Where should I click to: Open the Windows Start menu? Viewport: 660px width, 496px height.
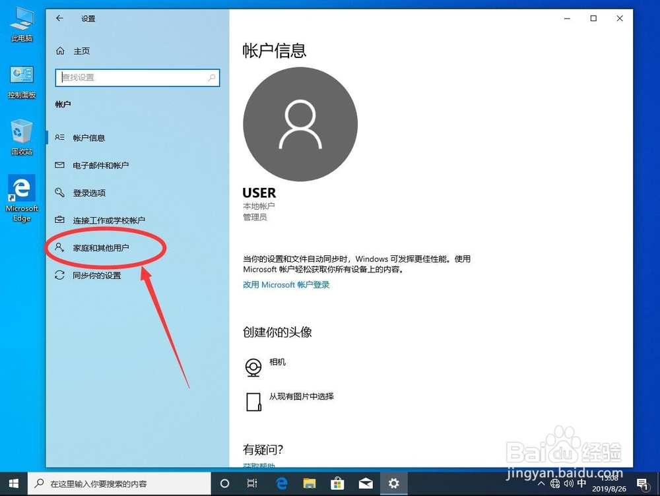tap(13, 484)
